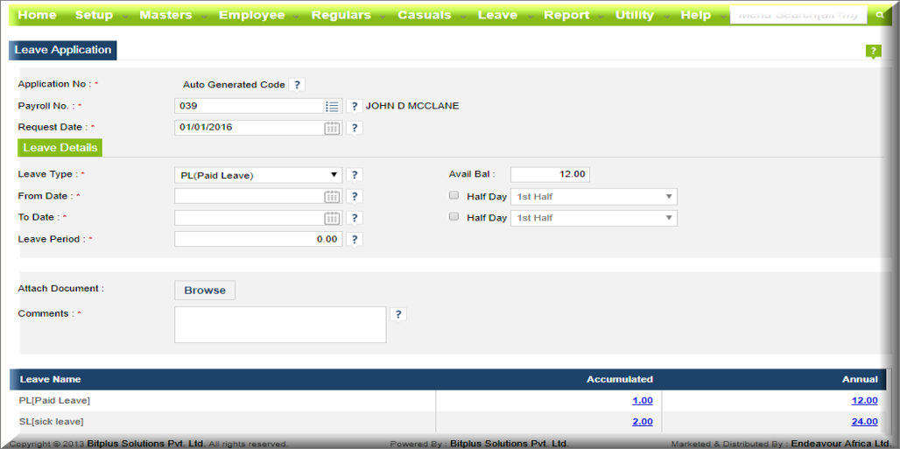Open the From Date calendar picker
This screenshot has width=900, height=449.
pyautogui.click(x=332, y=197)
